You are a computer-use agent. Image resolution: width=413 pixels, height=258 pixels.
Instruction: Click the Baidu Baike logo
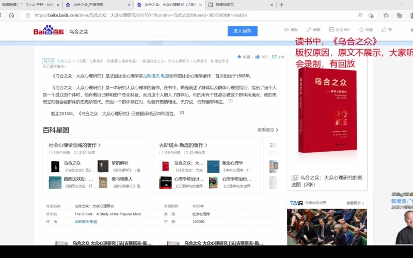[x=49, y=30]
